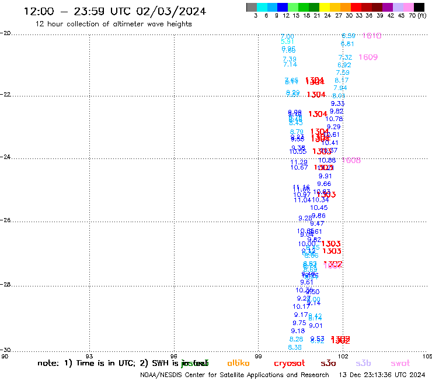Pick the pink swatch above label 70

(x=408, y=7)
